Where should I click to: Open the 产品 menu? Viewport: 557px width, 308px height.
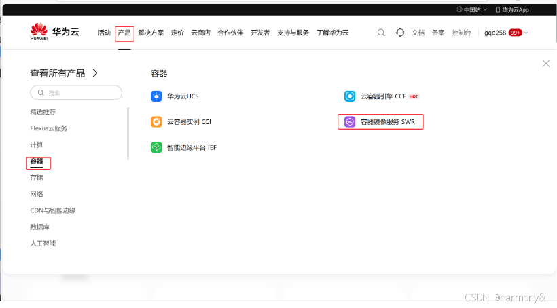[124, 33]
